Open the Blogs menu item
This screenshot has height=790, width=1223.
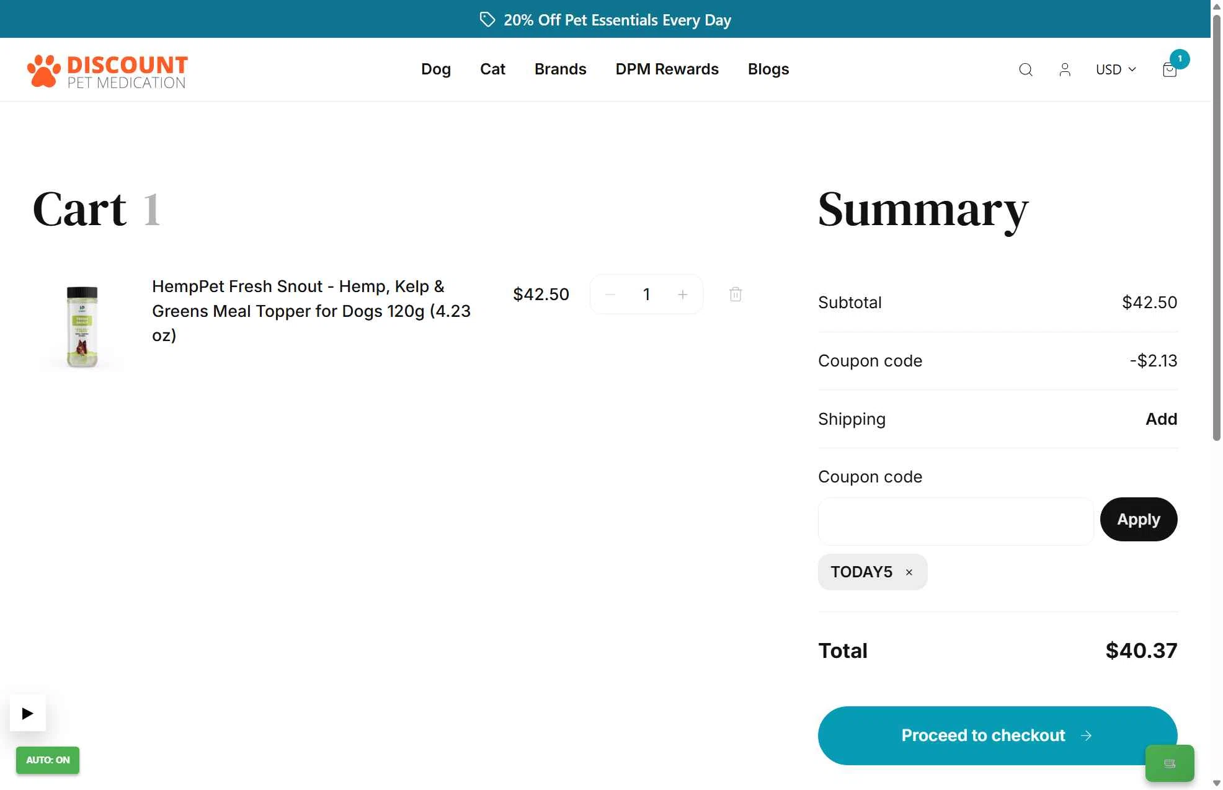[768, 69]
